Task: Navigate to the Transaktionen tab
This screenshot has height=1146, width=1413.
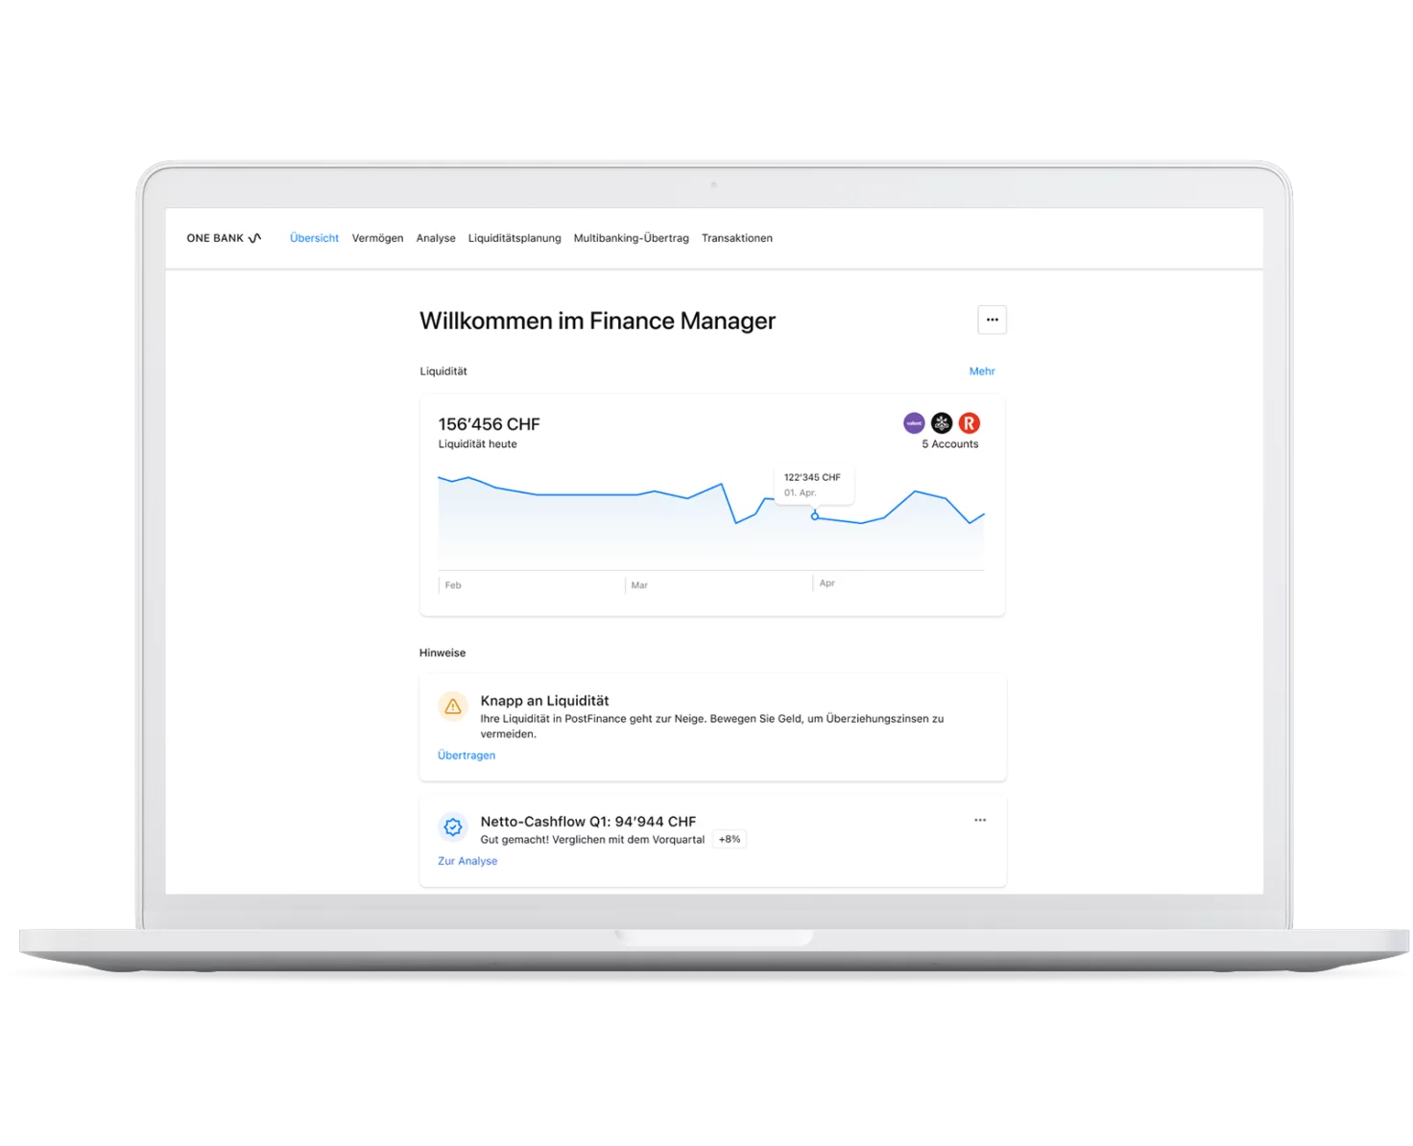Action: (x=736, y=238)
